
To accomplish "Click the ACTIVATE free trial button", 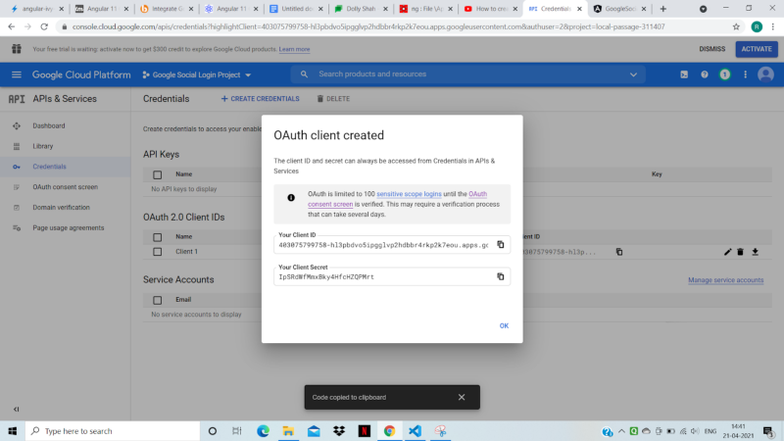I will coord(756,49).
